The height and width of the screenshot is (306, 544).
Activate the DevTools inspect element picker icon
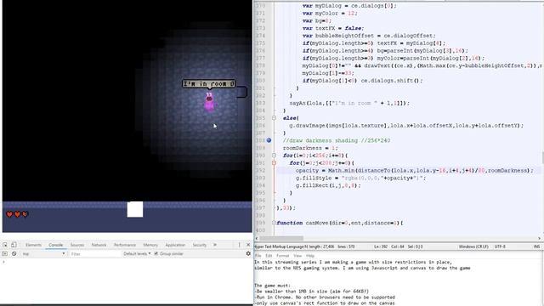5,245
